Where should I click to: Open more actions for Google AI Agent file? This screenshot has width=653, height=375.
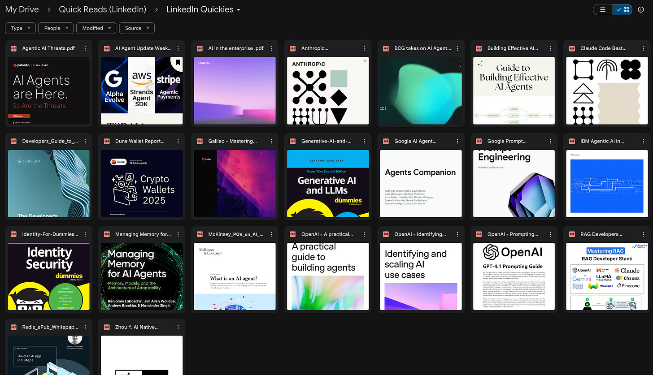tap(457, 141)
